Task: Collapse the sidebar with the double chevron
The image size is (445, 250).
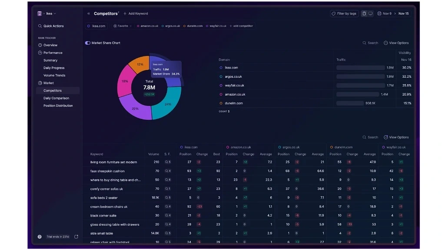Action: pos(89,13)
